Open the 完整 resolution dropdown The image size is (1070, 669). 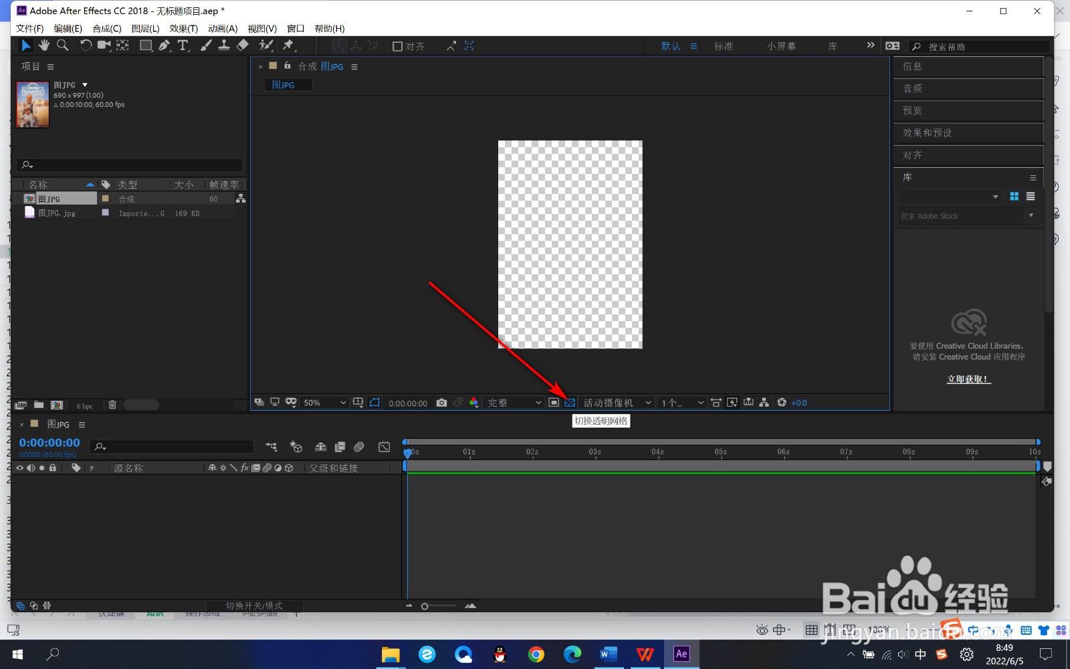click(x=514, y=403)
